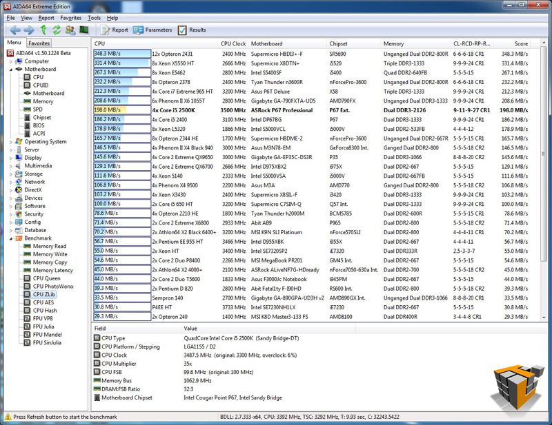Click the 348.3 MB/s score bar
This screenshot has height=425, width=552.
click(x=122, y=54)
